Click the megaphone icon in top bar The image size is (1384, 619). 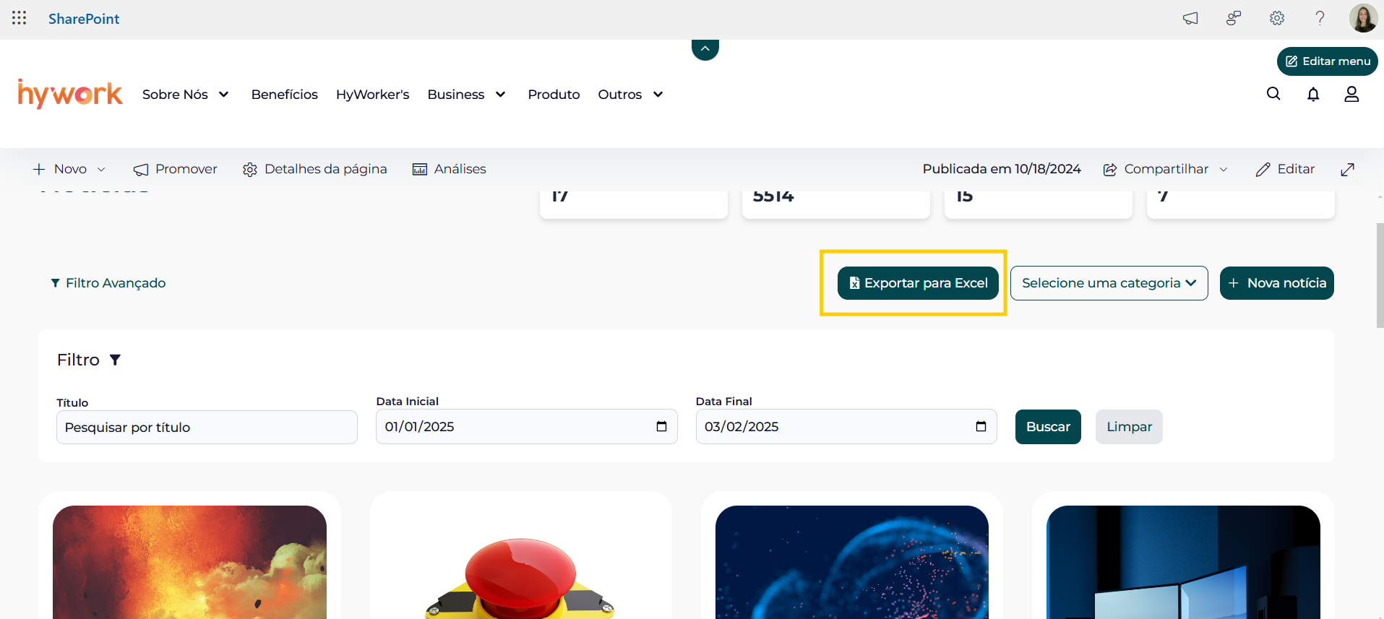(x=1190, y=18)
